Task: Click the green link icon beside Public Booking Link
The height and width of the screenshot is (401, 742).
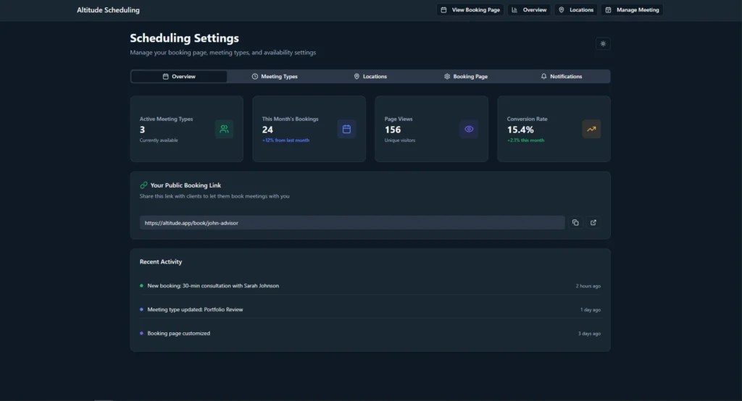Action: tap(143, 185)
